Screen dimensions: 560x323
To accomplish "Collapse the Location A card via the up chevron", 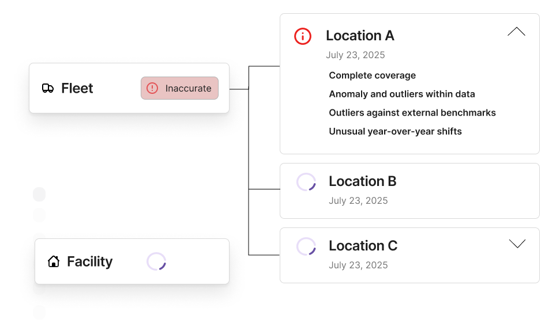I will [x=516, y=32].
